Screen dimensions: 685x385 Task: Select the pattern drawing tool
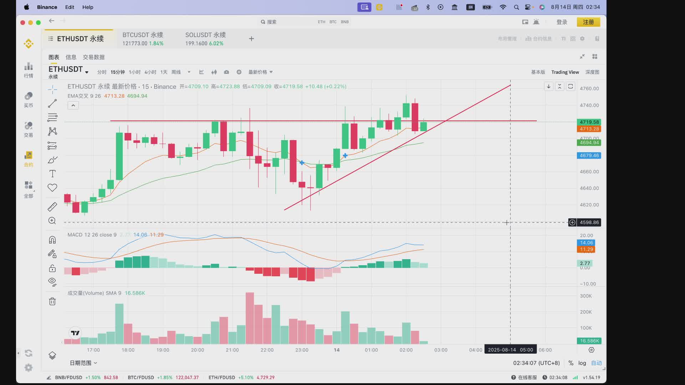point(52,132)
